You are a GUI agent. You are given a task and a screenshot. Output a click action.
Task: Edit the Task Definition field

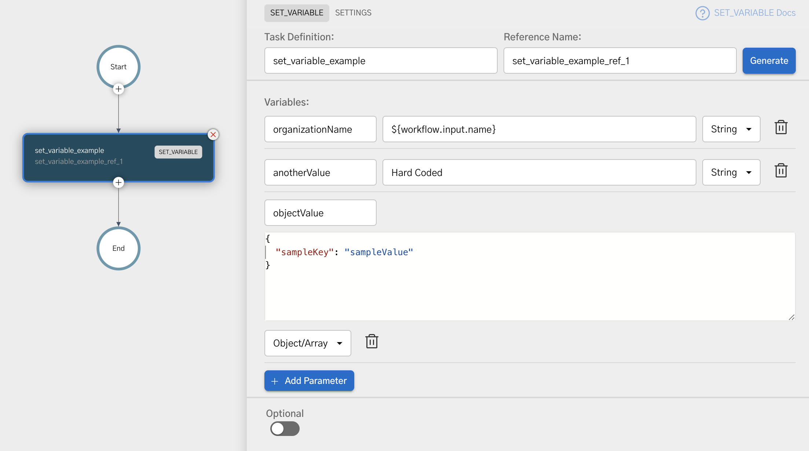(x=380, y=60)
